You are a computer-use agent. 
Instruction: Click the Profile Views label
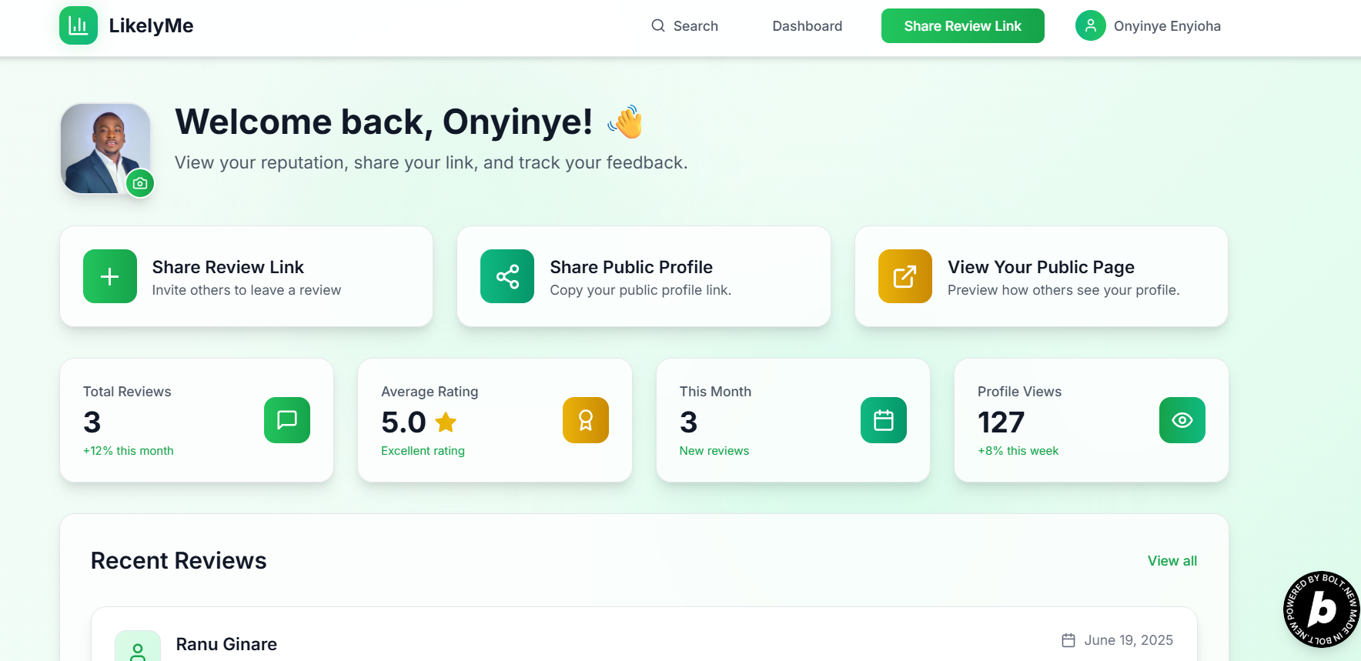pyautogui.click(x=1019, y=392)
